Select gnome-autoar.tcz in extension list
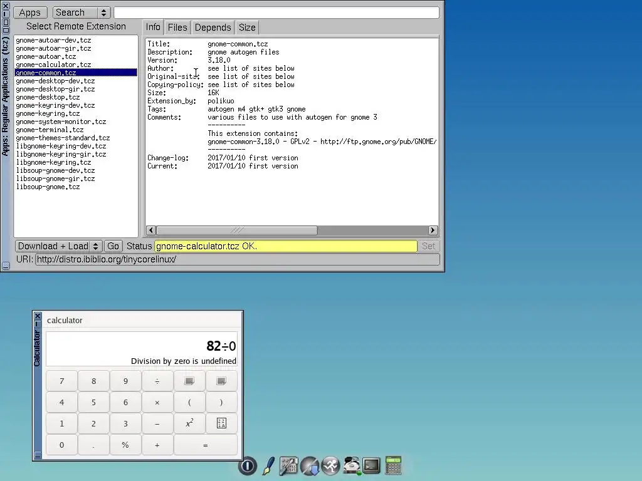 76,56
